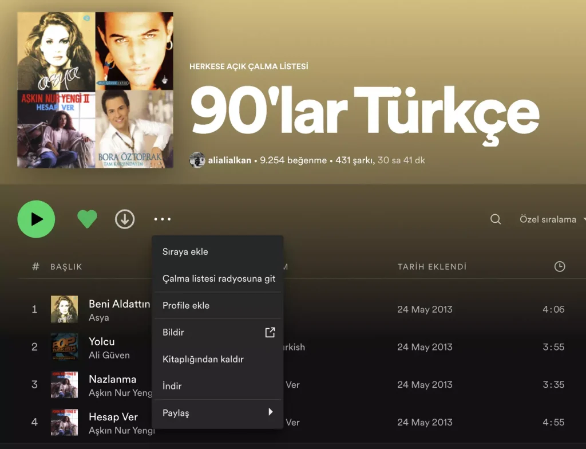
Task: Open the alialialkan profile link
Action: tap(229, 160)
